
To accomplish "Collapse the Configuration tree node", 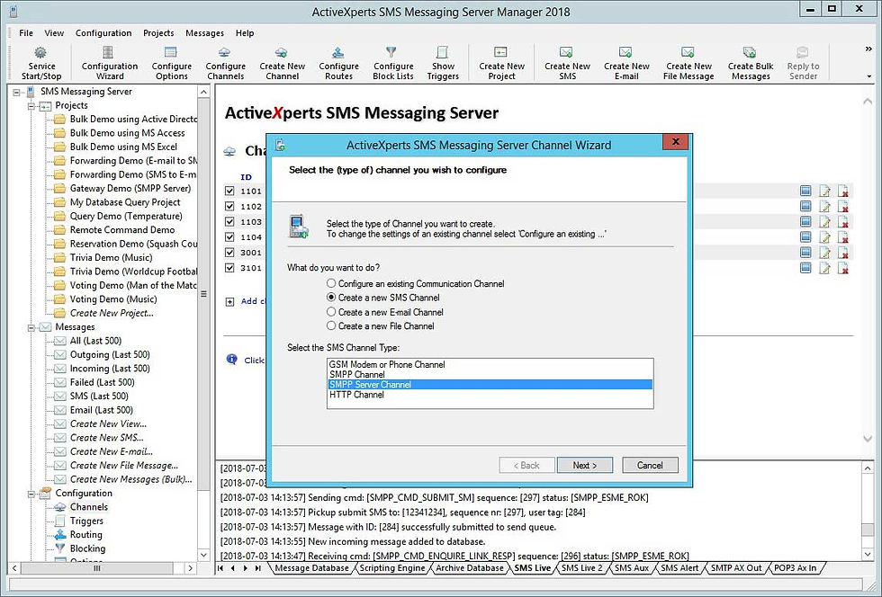I will coord(31,494).
